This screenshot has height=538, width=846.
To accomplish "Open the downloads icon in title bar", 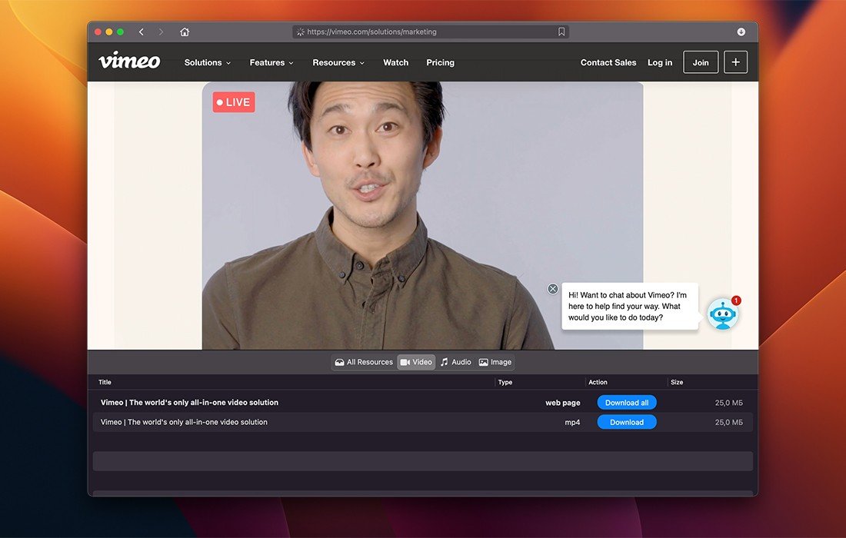I will (x=741, y=32).
